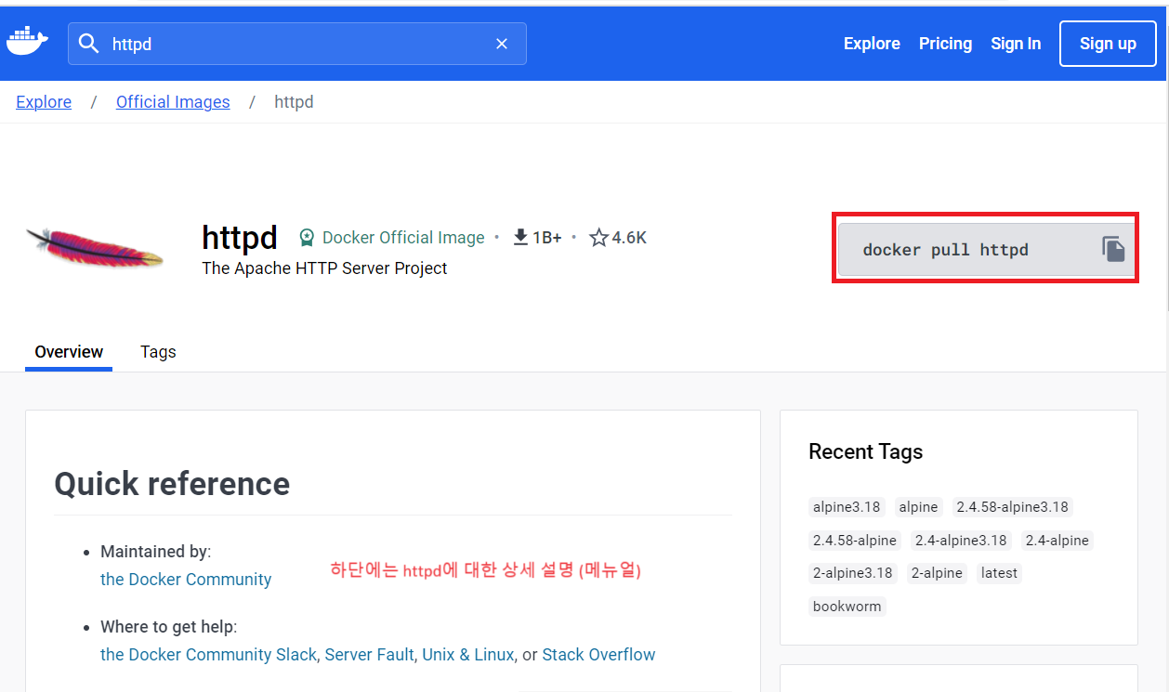This screenshot has height=692, width=1169.
Task: Click the 4.6K stars count
Action: [x=629, y=238]
